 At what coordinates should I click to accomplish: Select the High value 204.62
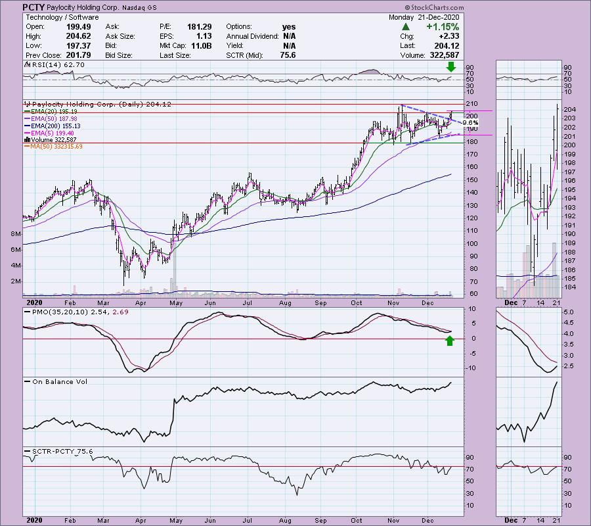click(x=78, y=36)
